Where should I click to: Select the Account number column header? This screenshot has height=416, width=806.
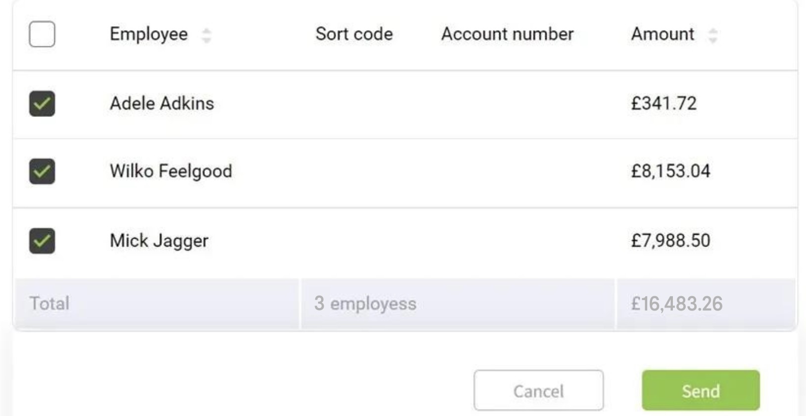[x=507, y=34]
